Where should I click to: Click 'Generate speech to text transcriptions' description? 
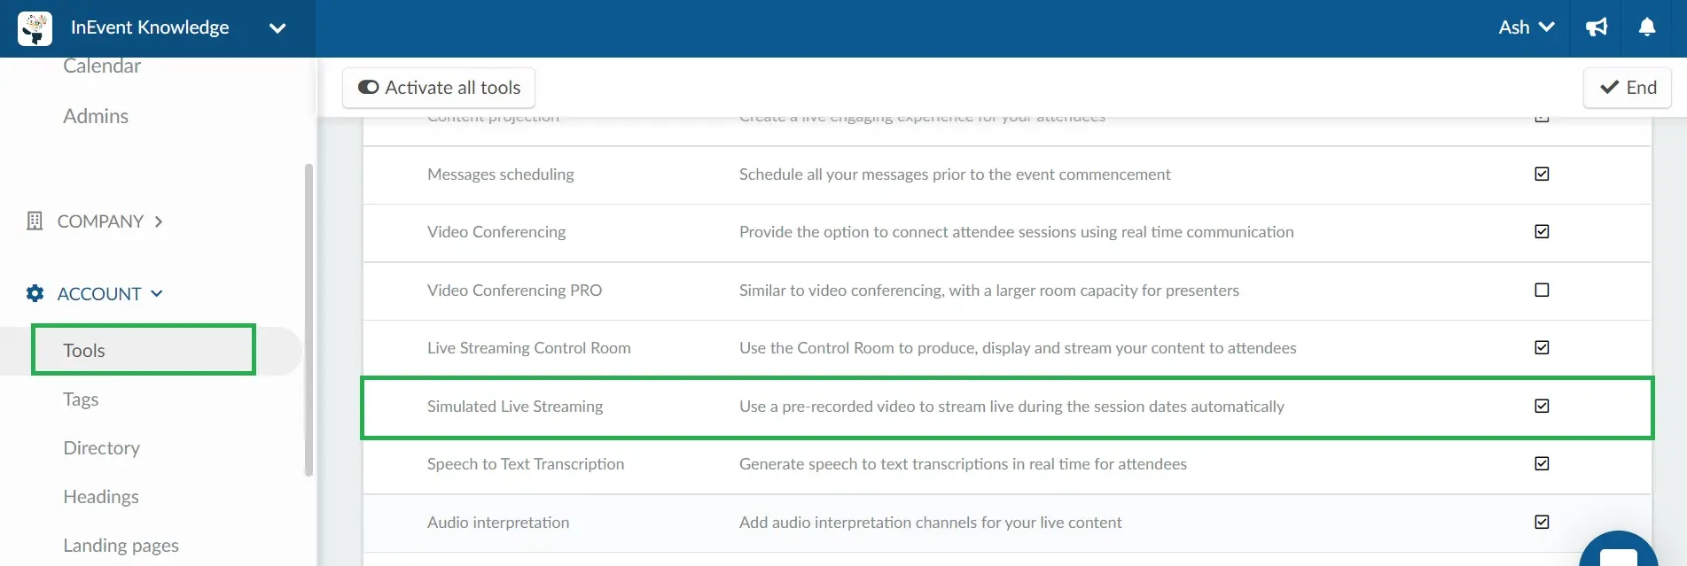[x=963, y=464]
